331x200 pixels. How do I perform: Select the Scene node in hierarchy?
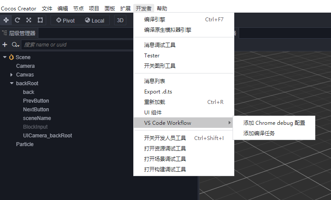pyautogui.click(x=23, y=57)
